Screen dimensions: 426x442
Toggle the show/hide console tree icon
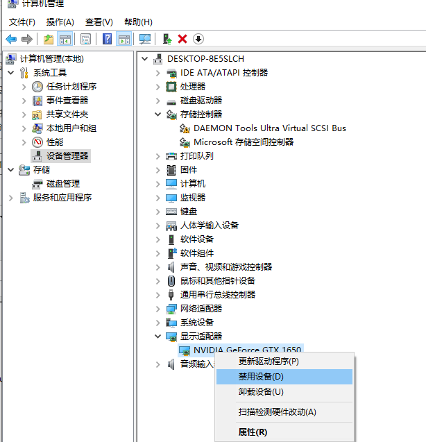pyautogui.click(x=65, y=39)
